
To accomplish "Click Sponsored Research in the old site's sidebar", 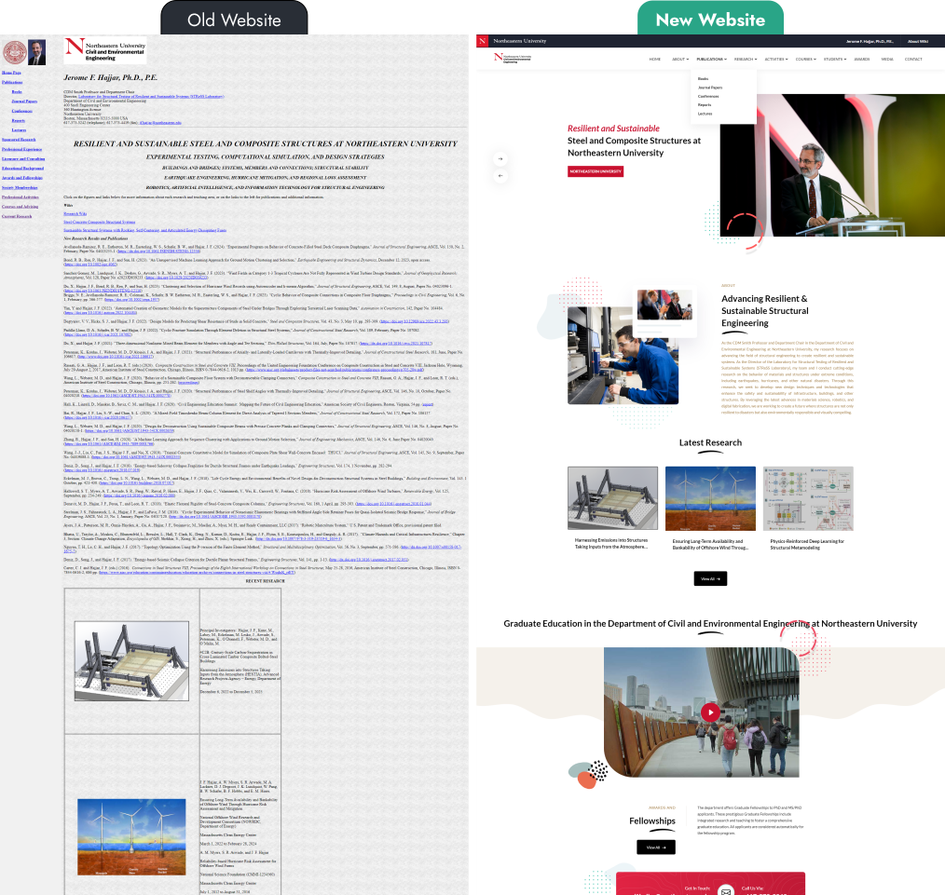I will click(21, 139).
